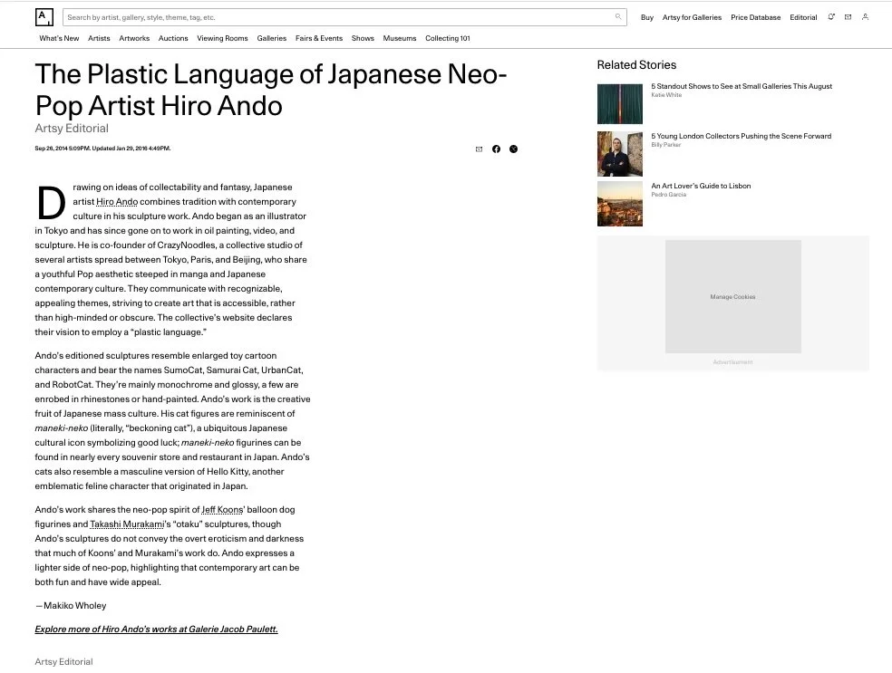Image resolution: width=892 pixels, height=673 pixels.
Task: Follow the Takashi Murakami link
Action: (127, 524)
